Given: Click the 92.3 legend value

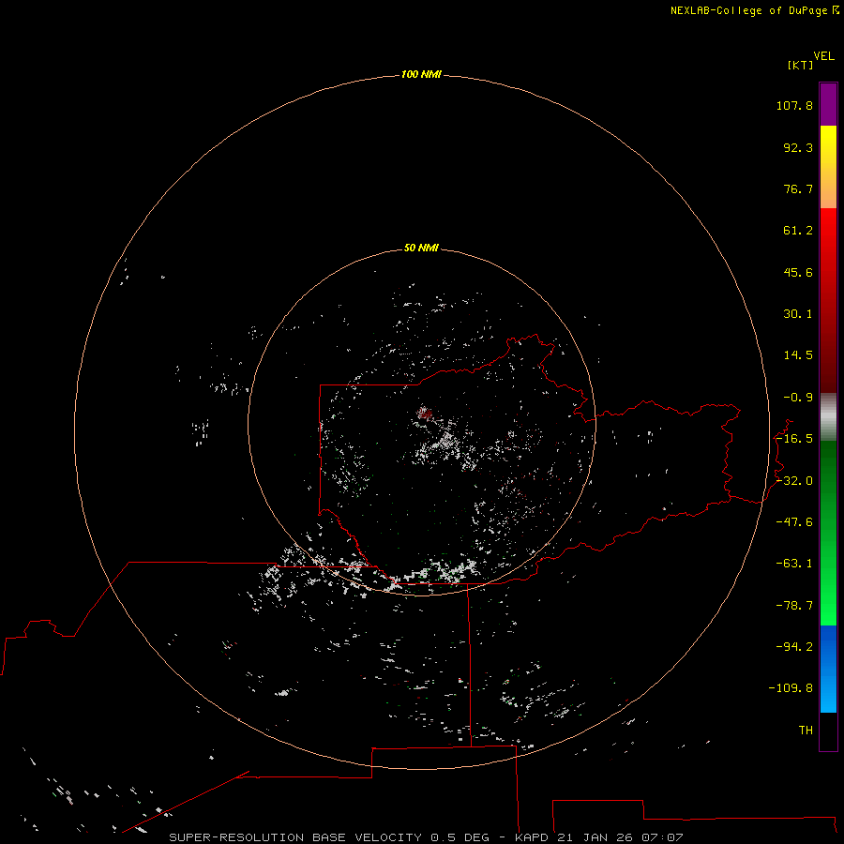Looking at the screenshot, I should coord(798,147).
